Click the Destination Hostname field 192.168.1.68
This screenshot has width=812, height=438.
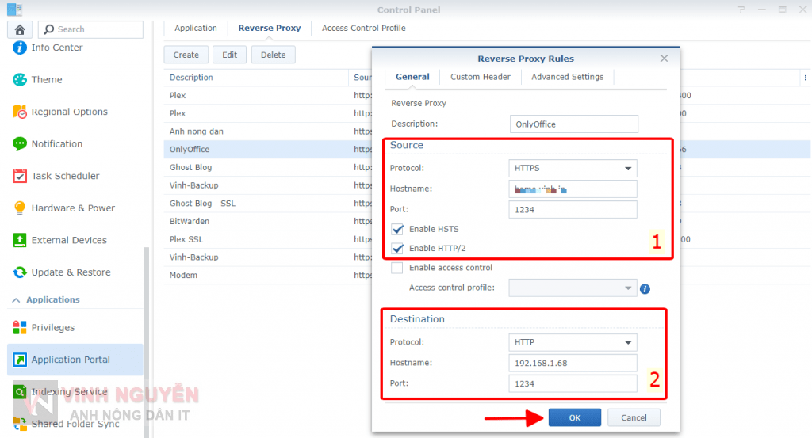click(x=574, y=363)
